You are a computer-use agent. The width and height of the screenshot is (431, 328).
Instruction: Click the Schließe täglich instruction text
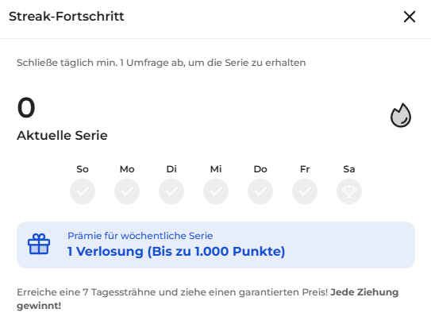click(161, 63)
